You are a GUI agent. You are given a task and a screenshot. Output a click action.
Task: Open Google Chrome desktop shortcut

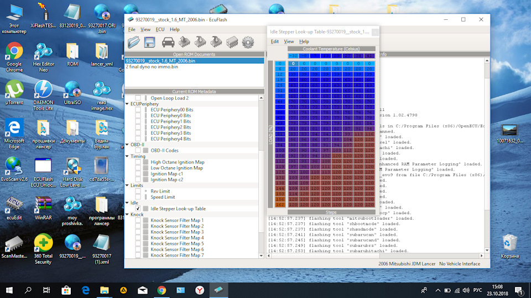click(x=14, y=57)
